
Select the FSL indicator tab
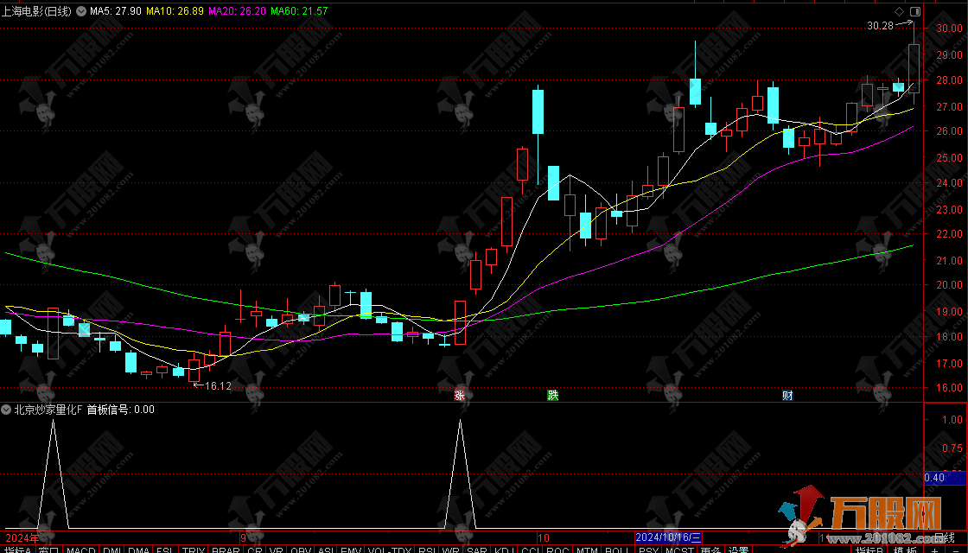(x=165, y=550)
